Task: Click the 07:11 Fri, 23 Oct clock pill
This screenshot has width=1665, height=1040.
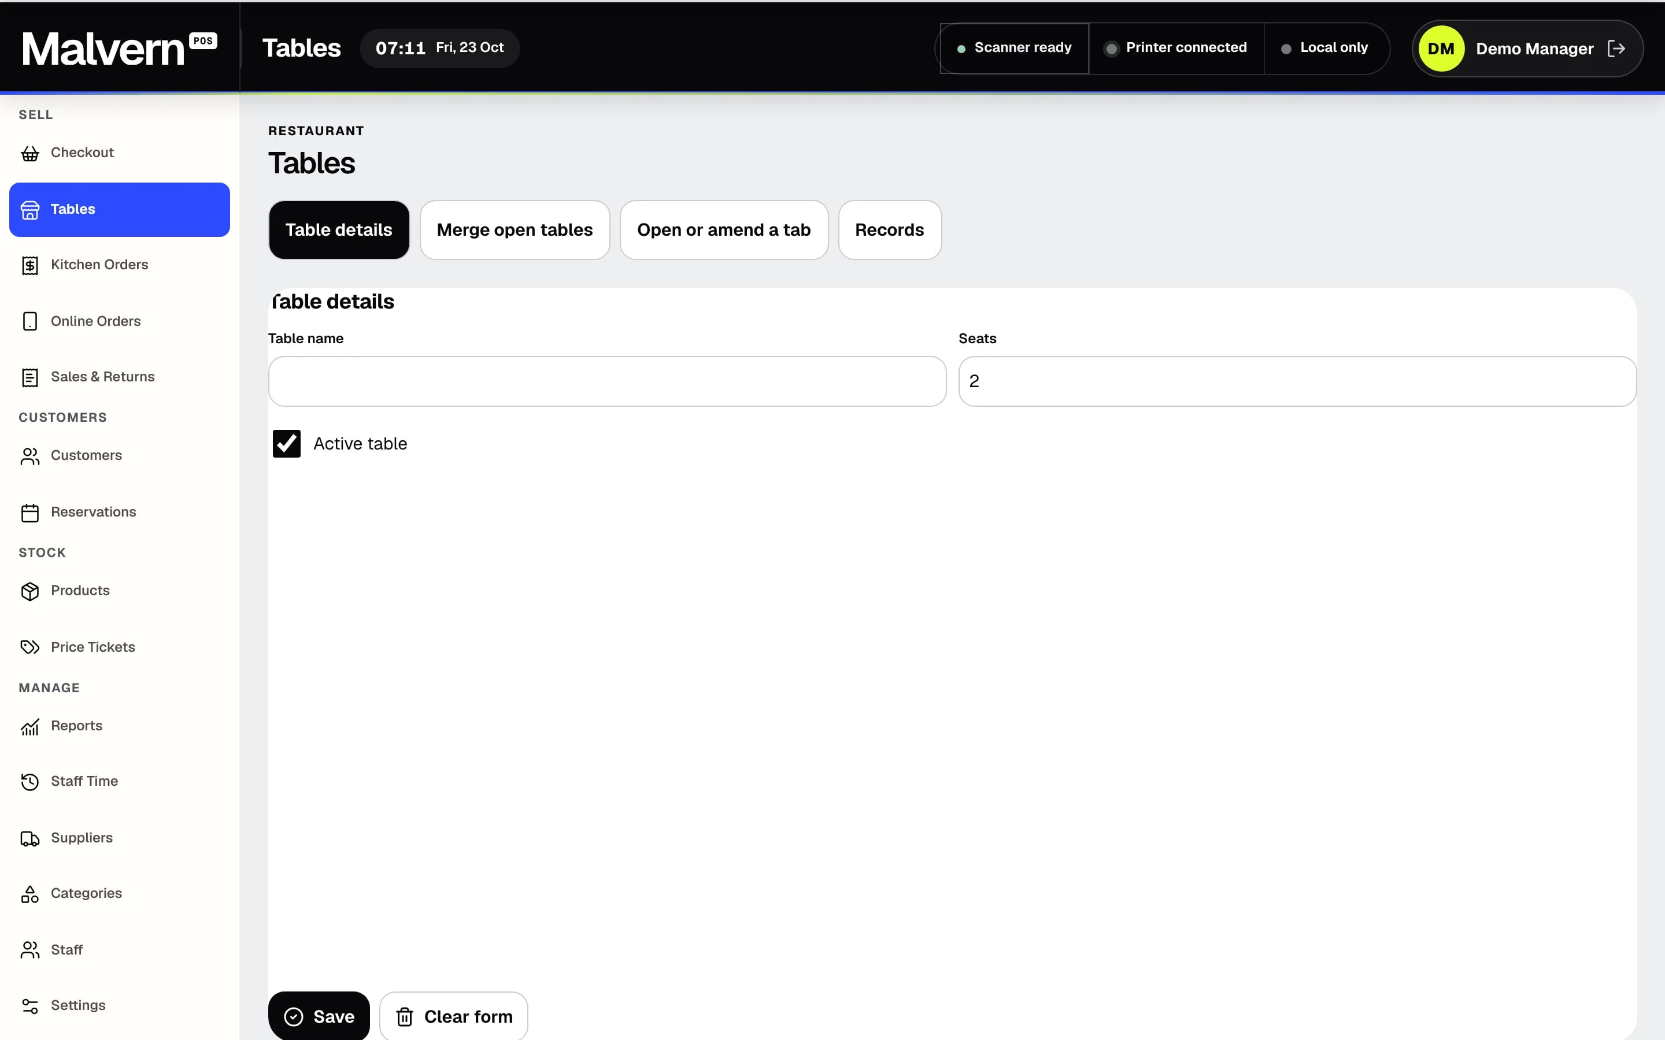Action: tap(439, 48)
